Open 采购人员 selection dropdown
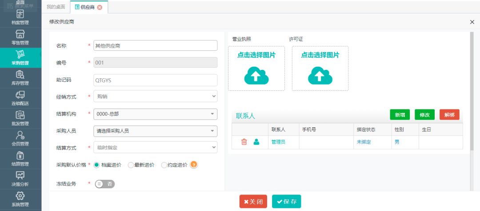Viewport: 480px width, 211px height. tap(155, 131)
